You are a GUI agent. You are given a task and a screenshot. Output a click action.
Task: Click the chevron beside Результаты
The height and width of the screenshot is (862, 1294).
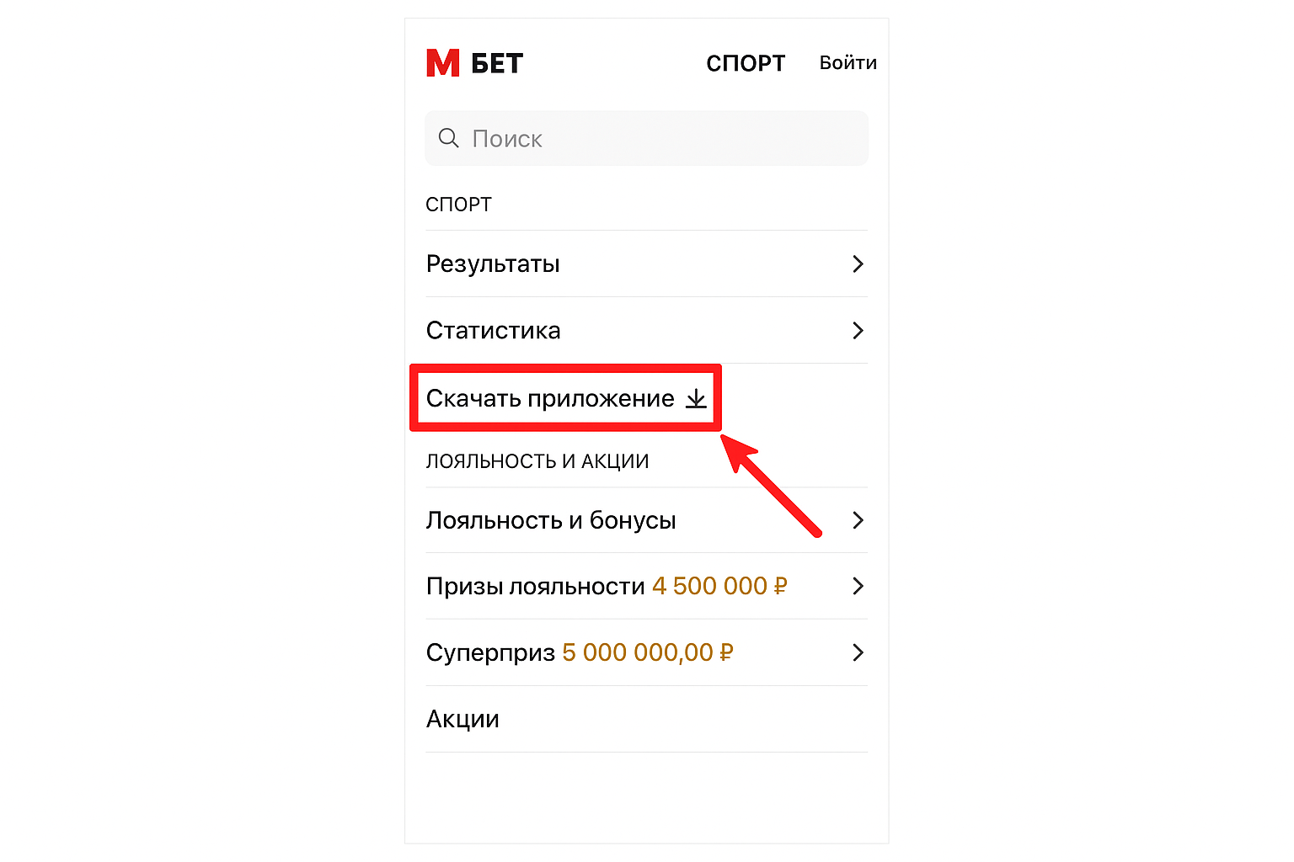point(858,263)
